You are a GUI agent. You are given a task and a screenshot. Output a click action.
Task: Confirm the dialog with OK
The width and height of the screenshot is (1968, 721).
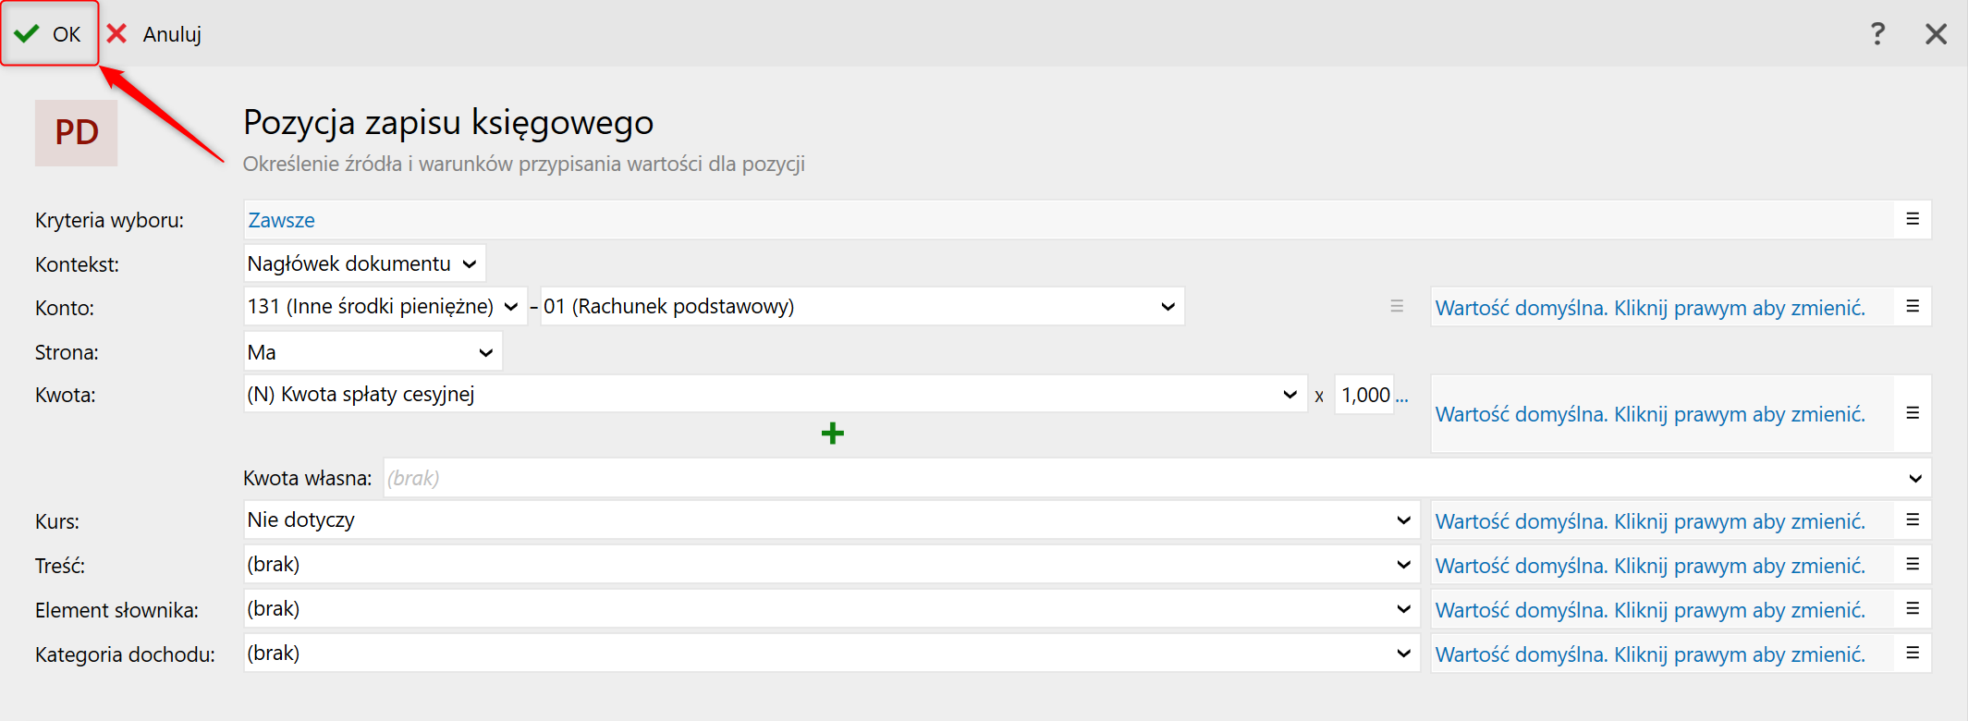[x=50, y=34]
